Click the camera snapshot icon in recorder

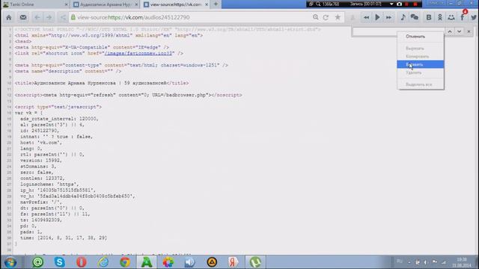coord(399,4)
